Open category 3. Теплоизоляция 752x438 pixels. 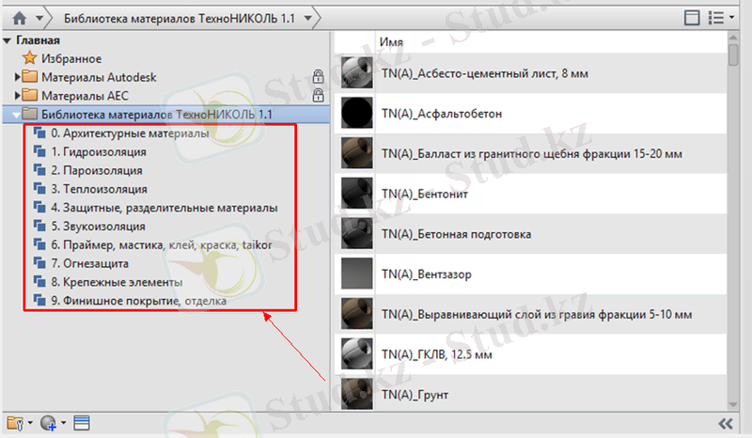pos(100,189)
